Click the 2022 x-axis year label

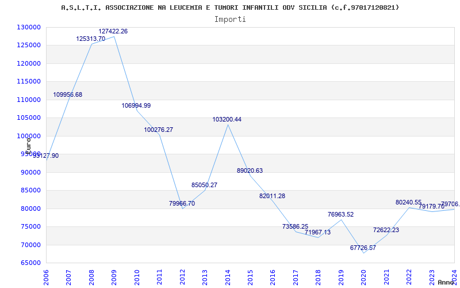pyautogui.click(x=409, y=277)
